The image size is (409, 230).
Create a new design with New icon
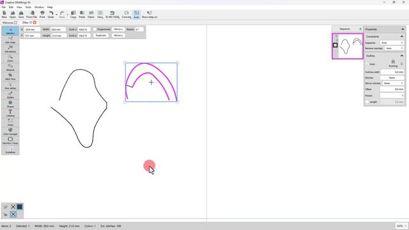(x=4, y=14)
